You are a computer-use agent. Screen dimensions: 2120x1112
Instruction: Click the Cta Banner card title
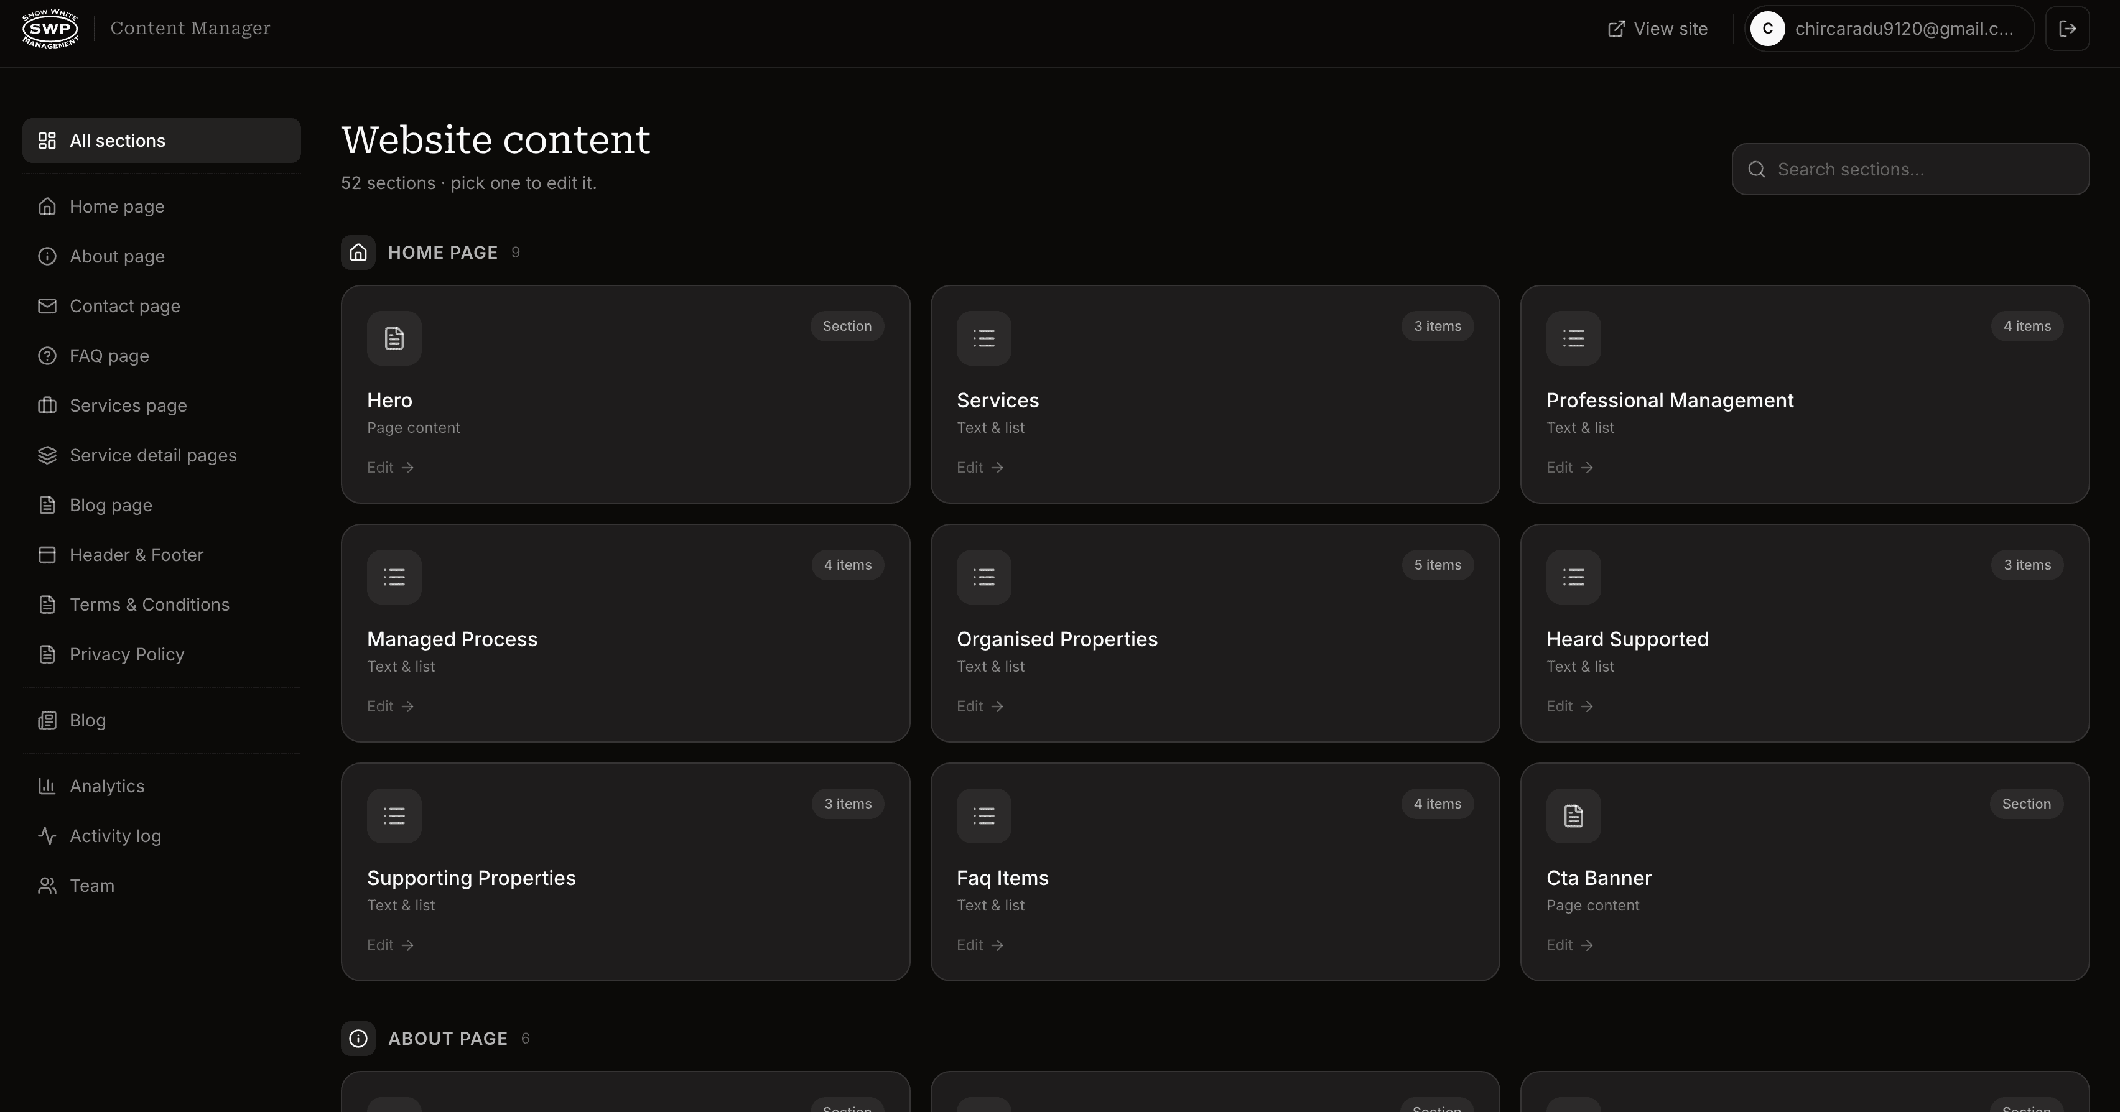[1599, 878]
